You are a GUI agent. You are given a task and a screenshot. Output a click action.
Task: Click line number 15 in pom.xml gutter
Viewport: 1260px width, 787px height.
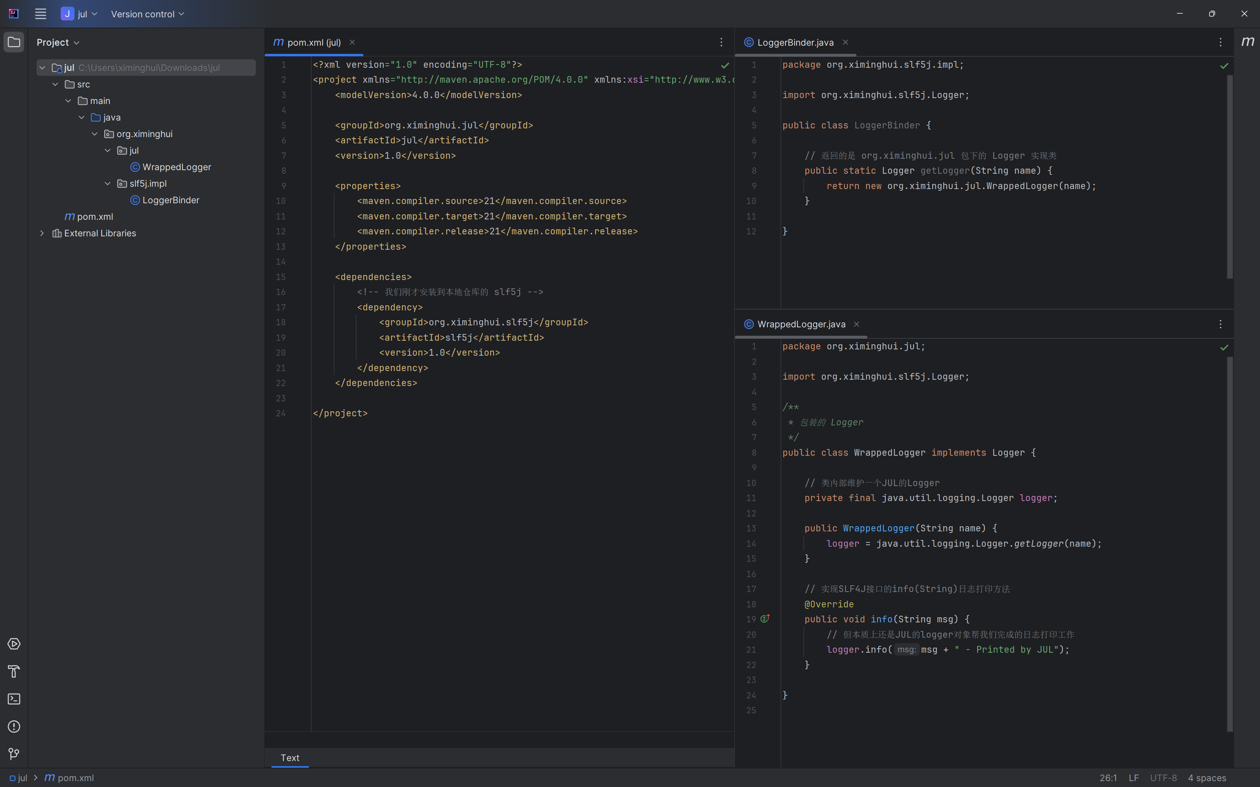(x=281, y=277)
